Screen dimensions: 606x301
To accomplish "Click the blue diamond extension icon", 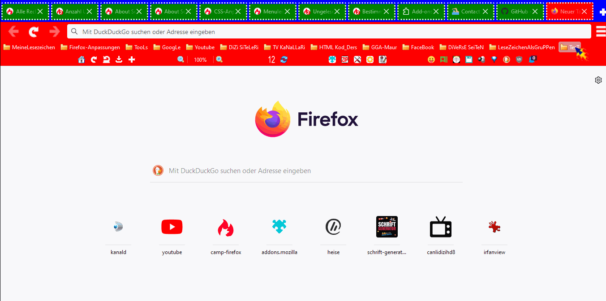I will (x=494, y=59).
